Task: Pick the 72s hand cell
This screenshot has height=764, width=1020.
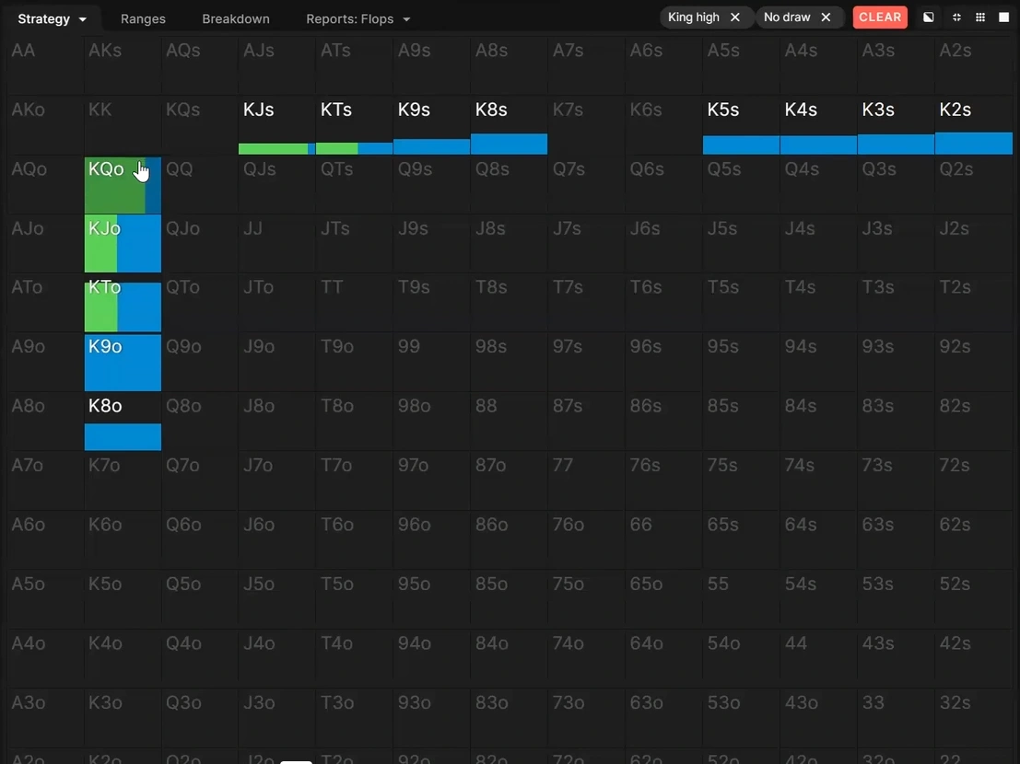Action: (974, 480)
